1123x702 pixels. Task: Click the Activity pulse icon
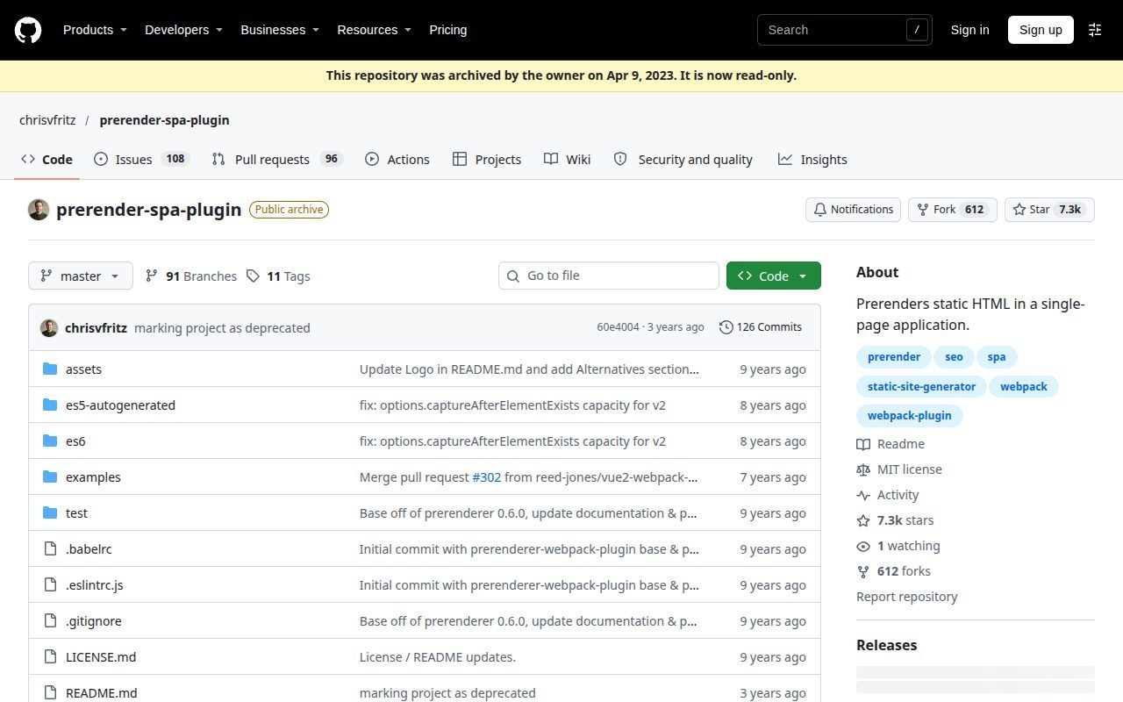(x=863, y=495)
